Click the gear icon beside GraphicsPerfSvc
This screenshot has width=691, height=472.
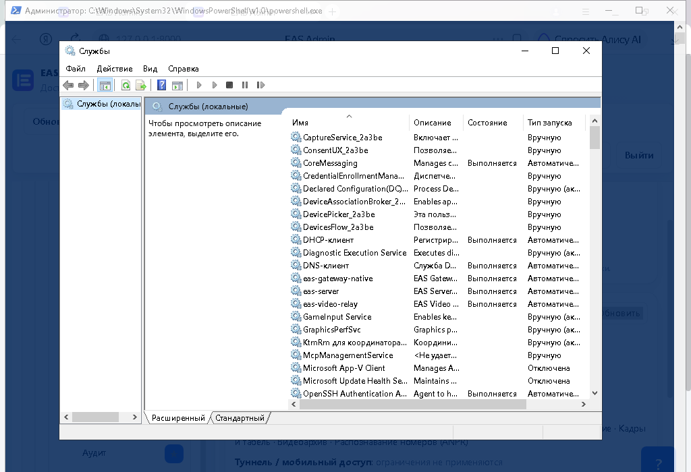296,329
